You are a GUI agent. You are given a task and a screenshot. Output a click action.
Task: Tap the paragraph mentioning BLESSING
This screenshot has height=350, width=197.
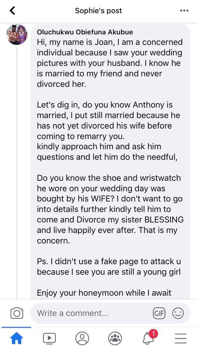(x=110, y=210)
